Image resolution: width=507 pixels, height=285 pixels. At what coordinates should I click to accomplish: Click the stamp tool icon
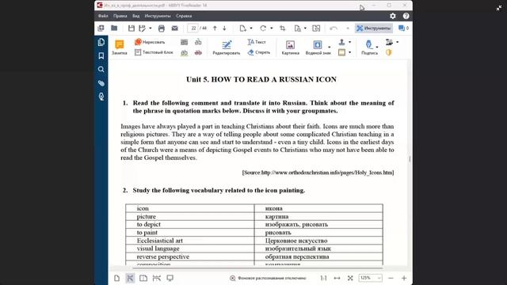341,42
